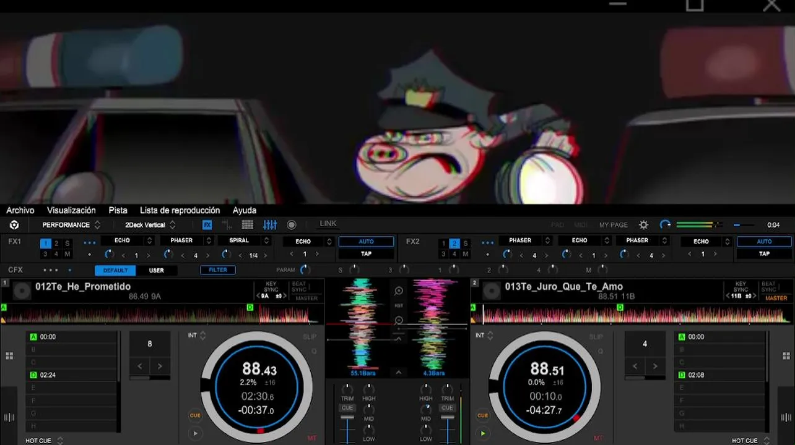The height and width of the screenshot is (445, 795).
Task: Open settings via the gear icon
Action: pyautogui.click(x=644, y=225)
